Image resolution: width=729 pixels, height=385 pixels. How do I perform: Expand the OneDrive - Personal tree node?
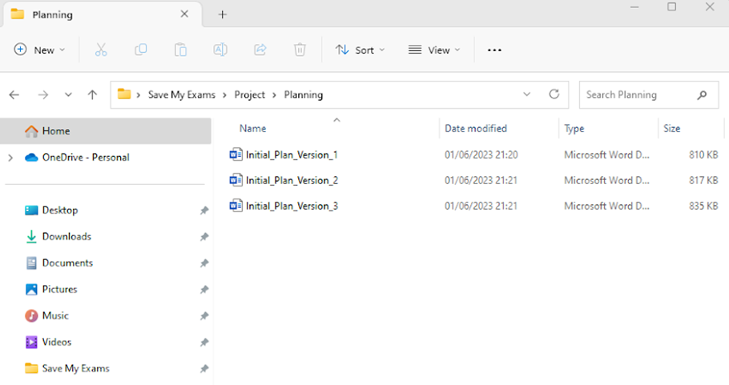tap(10, 158)
